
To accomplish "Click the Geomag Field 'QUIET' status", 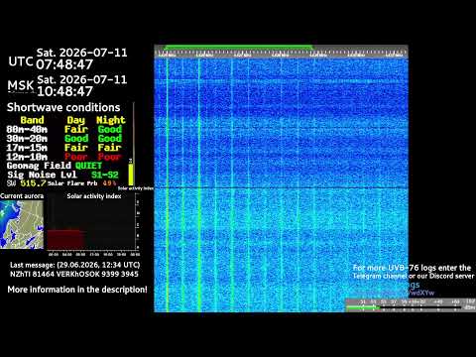I will click(x=88, y=166).
